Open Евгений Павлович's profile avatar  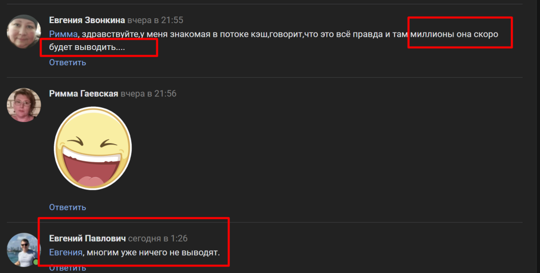[x=24, y=250]
